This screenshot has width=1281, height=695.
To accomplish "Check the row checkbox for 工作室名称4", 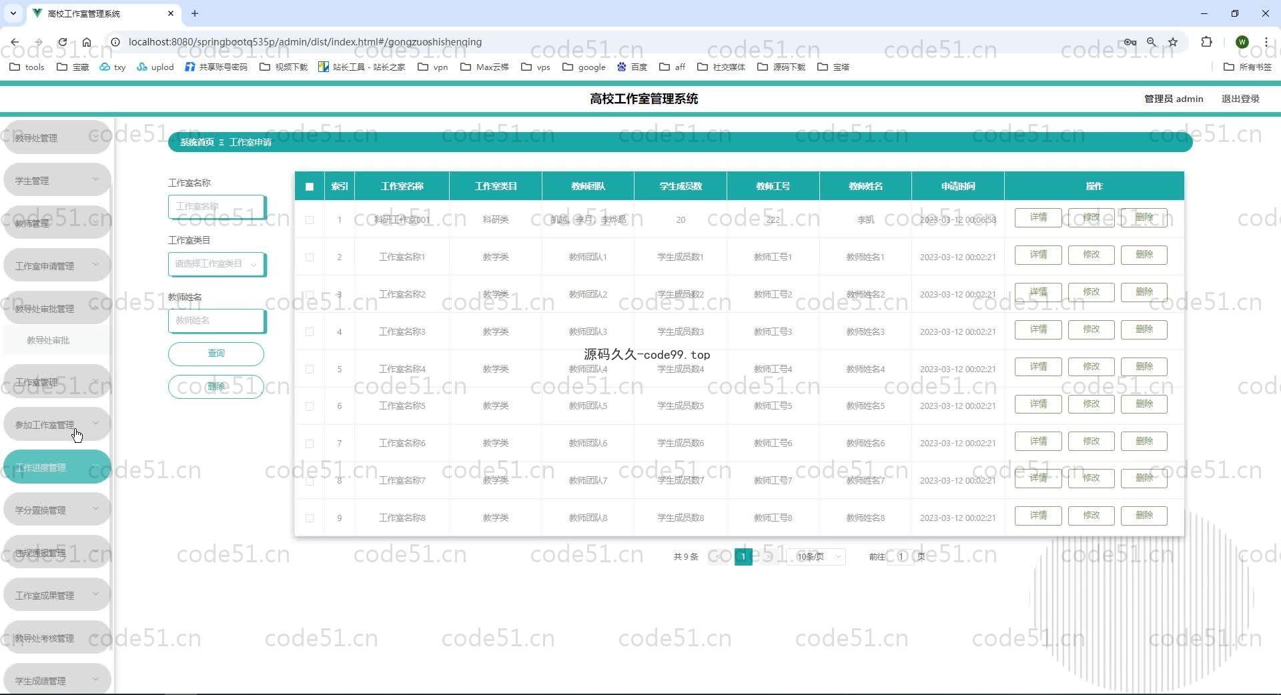I will (310, 369).
